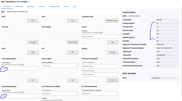The width and height of the screenshot is (182, 101).
Task: Click the Emergency Heat button
Action: click(112, 20)
